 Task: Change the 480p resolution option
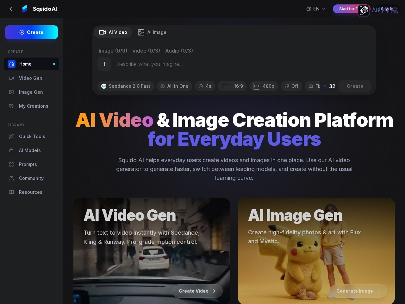[x=264, y=86]
